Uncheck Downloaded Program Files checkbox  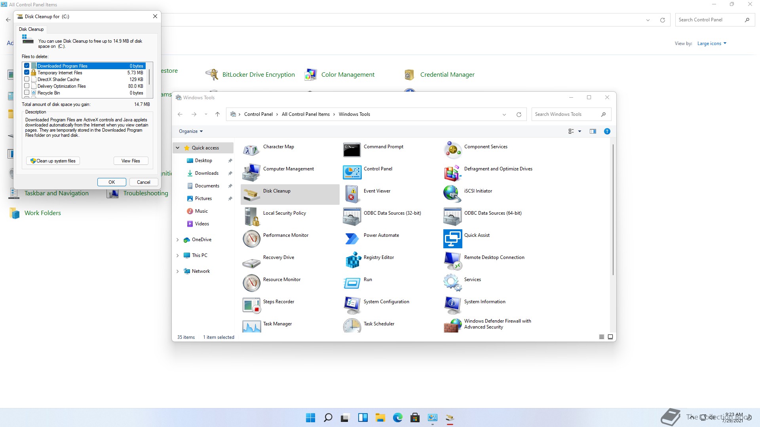coord(27,66)
